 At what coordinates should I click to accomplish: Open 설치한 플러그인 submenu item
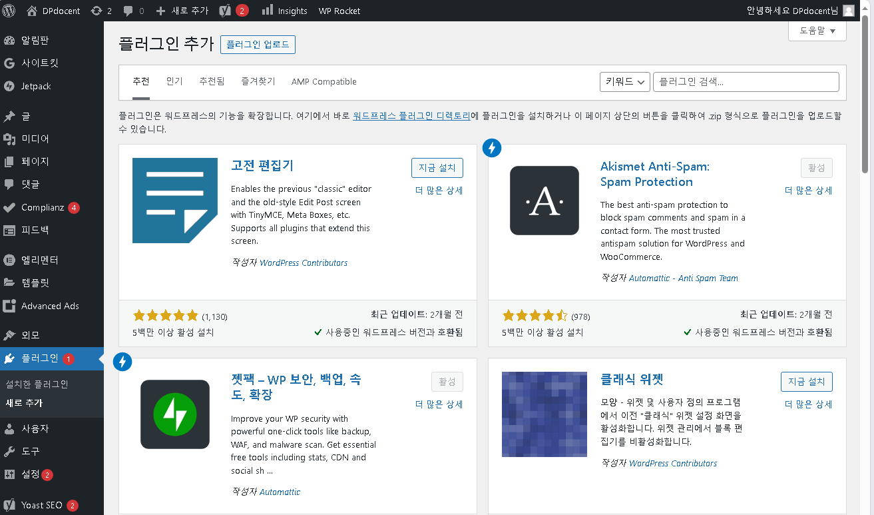pyautogui.click(x=37, y=384)
